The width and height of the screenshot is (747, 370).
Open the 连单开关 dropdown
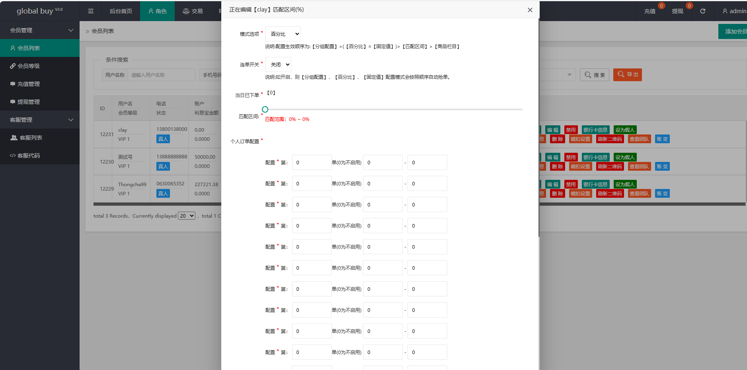coord(278,64)
